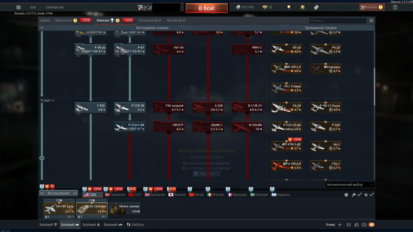Select the premium XA-38 card

287,108
